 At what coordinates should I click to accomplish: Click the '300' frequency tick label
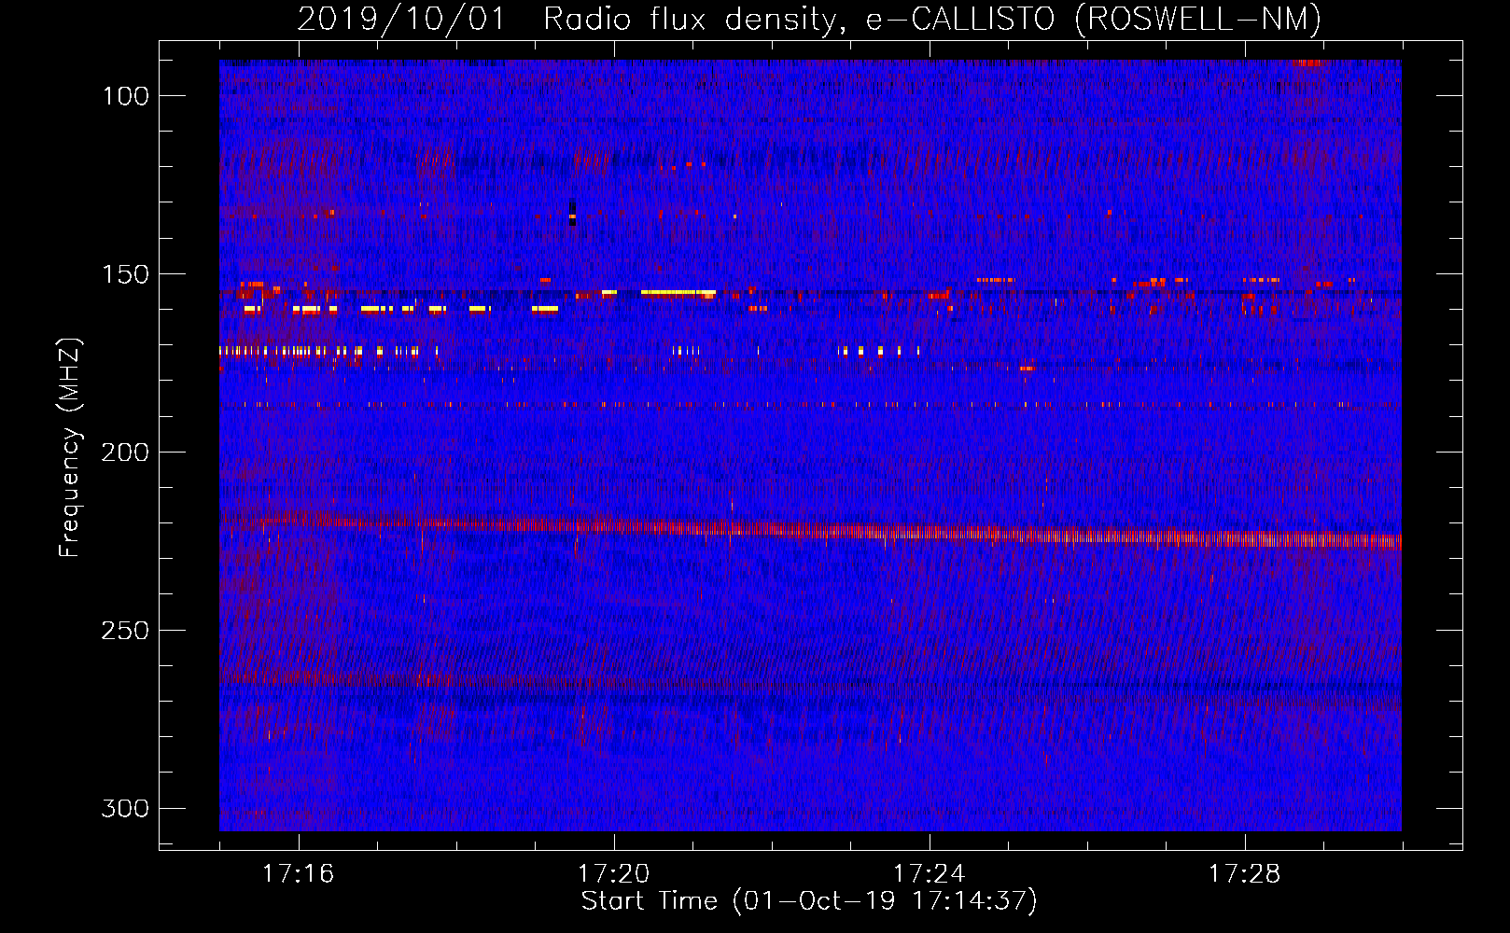(x=125, y=808)
